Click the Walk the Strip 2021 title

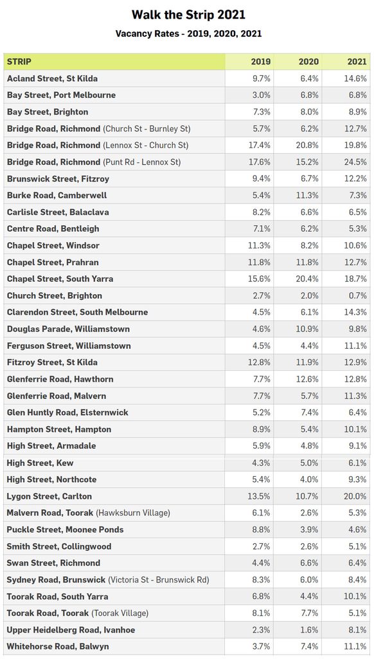(188, 15)
